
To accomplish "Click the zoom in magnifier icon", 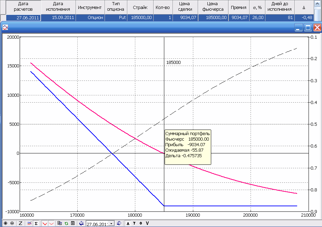I will pos(5,224).
